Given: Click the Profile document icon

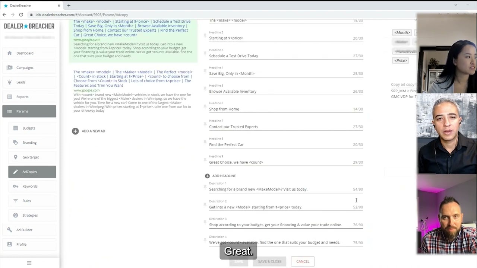Looking at the screenshot, I should pyautogui.click(x=10, y=244).
